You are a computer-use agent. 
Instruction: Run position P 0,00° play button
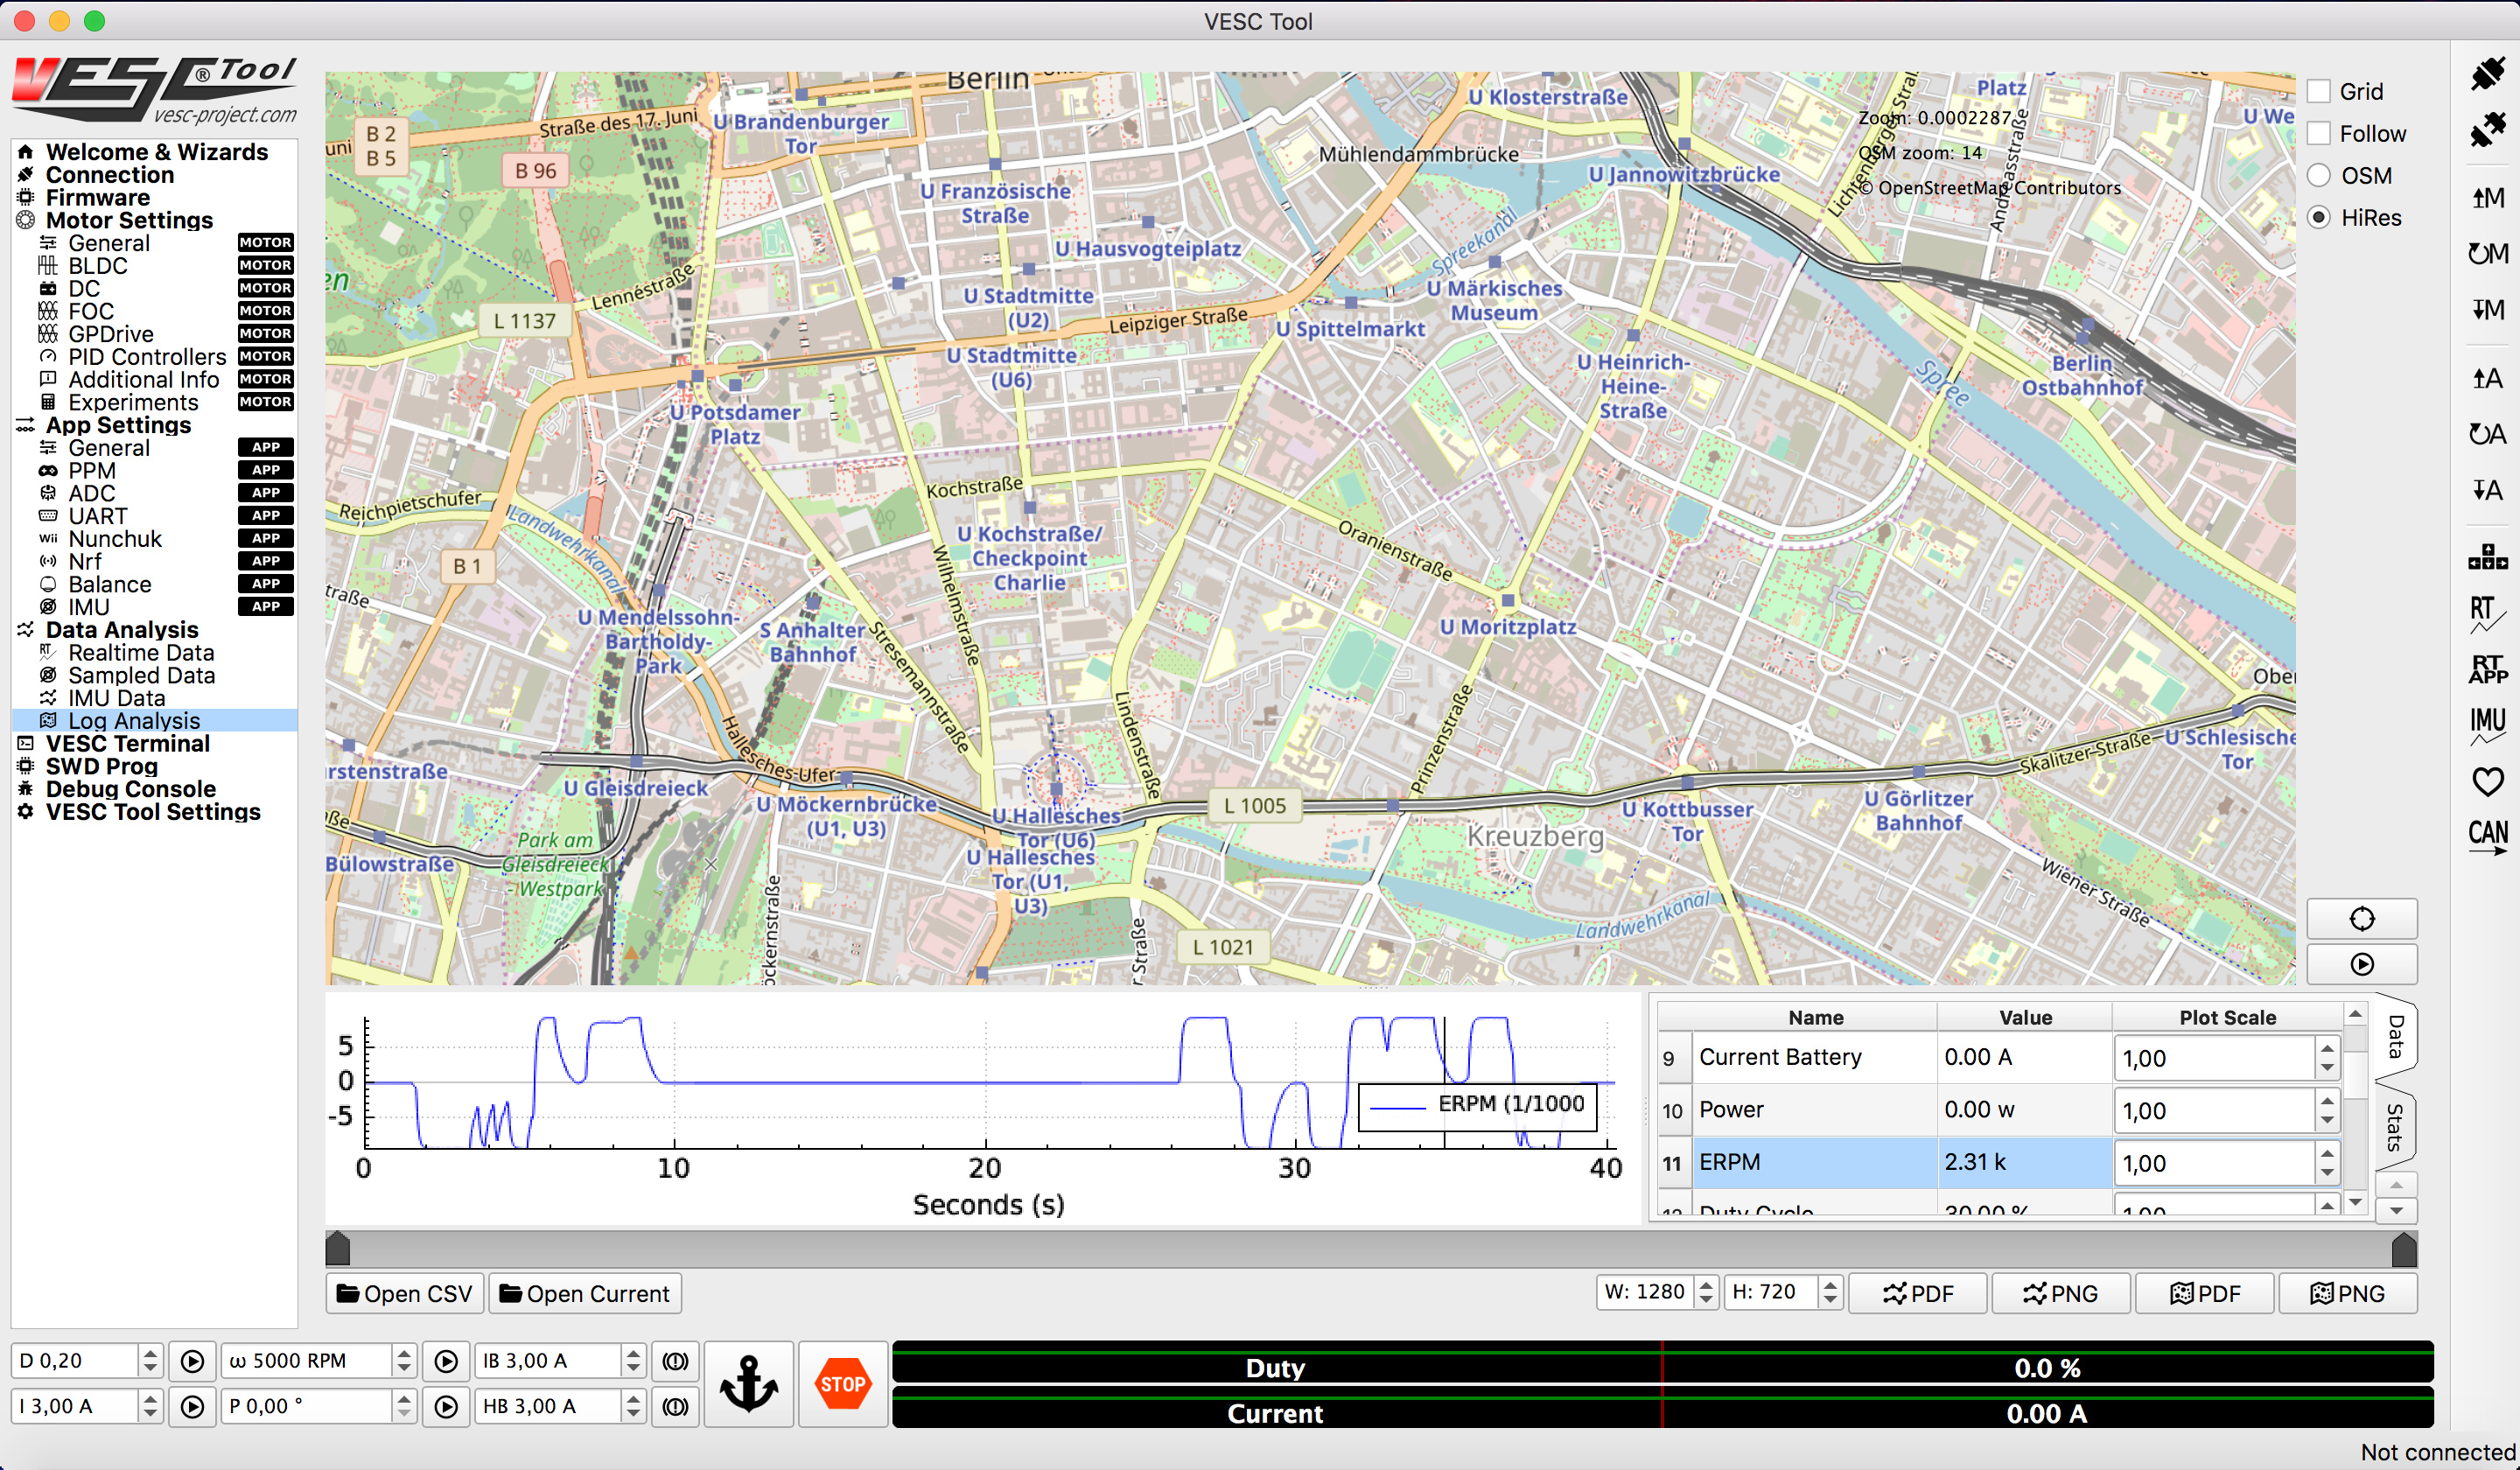pyautogui.click(x=446, y=1407)
